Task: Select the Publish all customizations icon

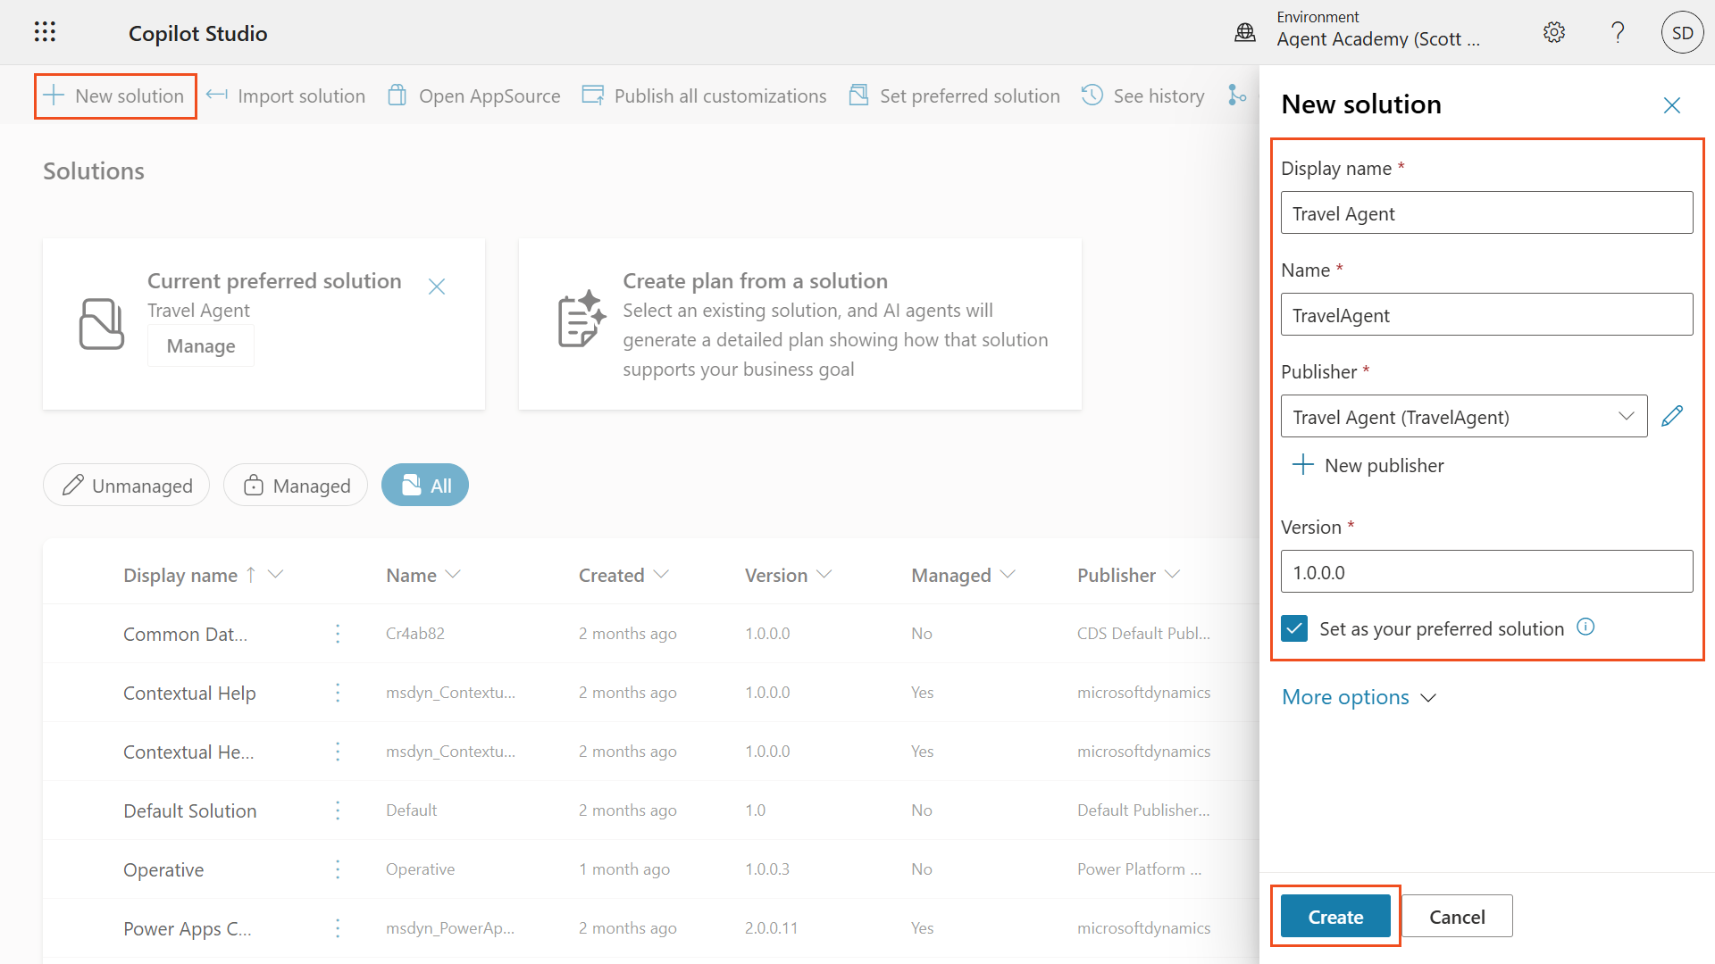Action: pyautogui.click(x=592, y=94)
